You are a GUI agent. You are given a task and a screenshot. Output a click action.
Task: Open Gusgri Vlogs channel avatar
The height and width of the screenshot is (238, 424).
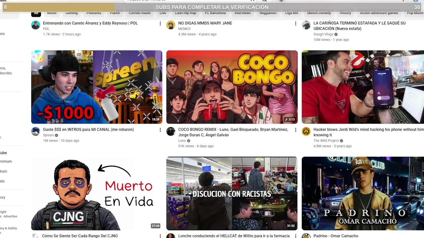click(x=306, y=25)
